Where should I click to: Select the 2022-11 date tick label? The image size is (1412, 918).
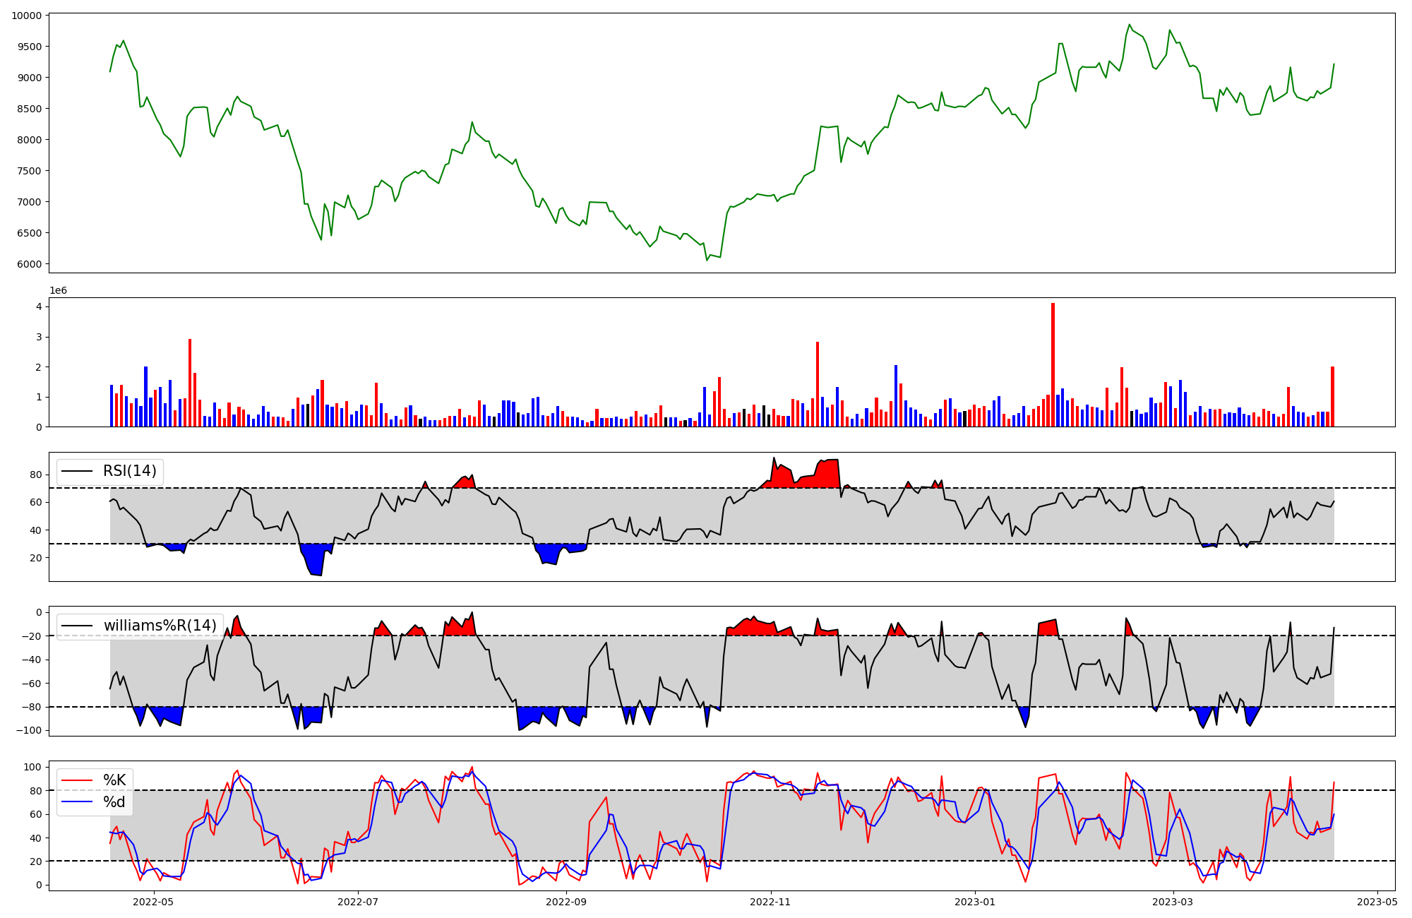(770, 902)
